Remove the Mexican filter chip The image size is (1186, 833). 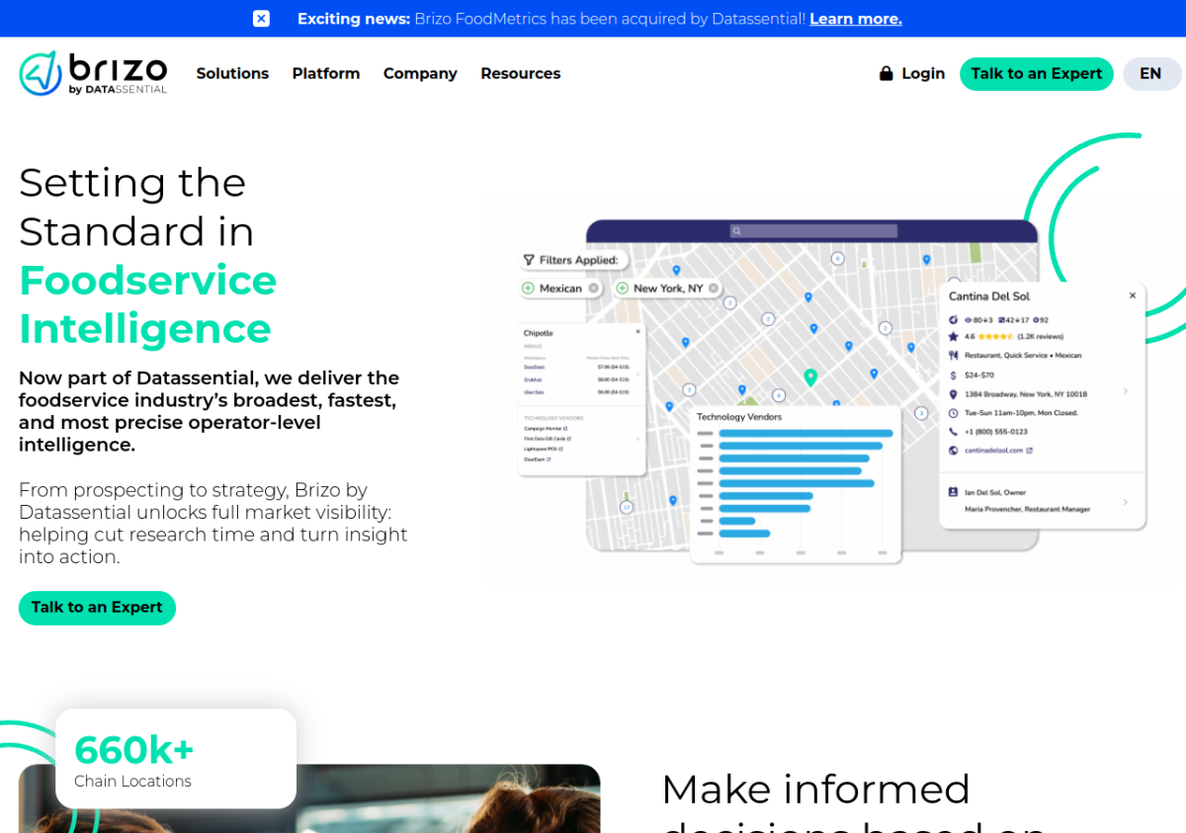pyautogui.click(x=593, y=289)
